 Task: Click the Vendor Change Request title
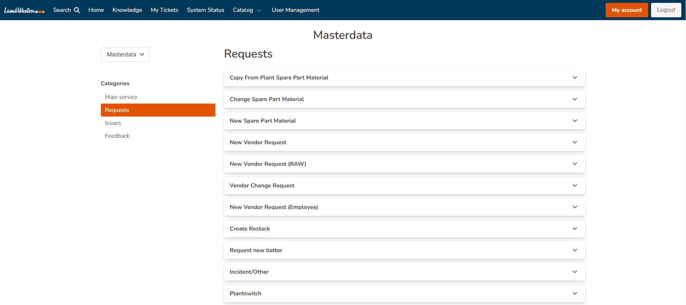coord(262,186)
